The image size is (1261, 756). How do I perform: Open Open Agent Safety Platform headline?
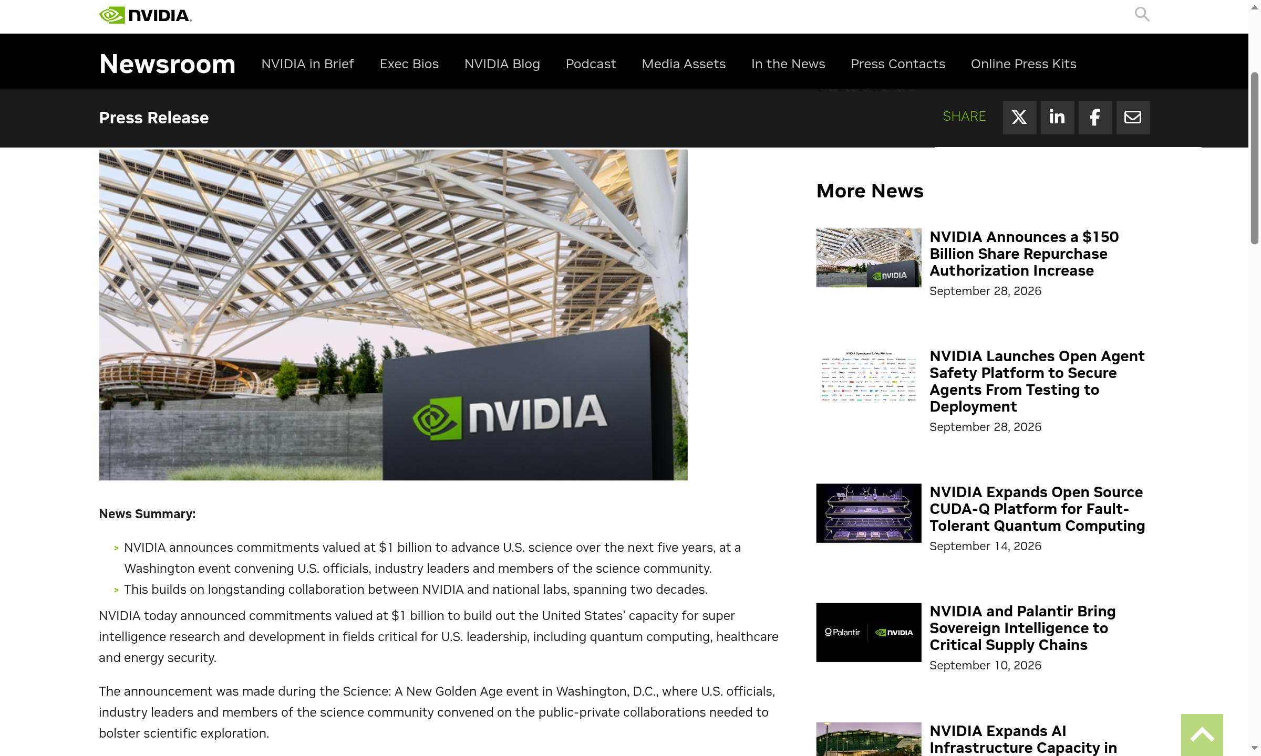1037,381
